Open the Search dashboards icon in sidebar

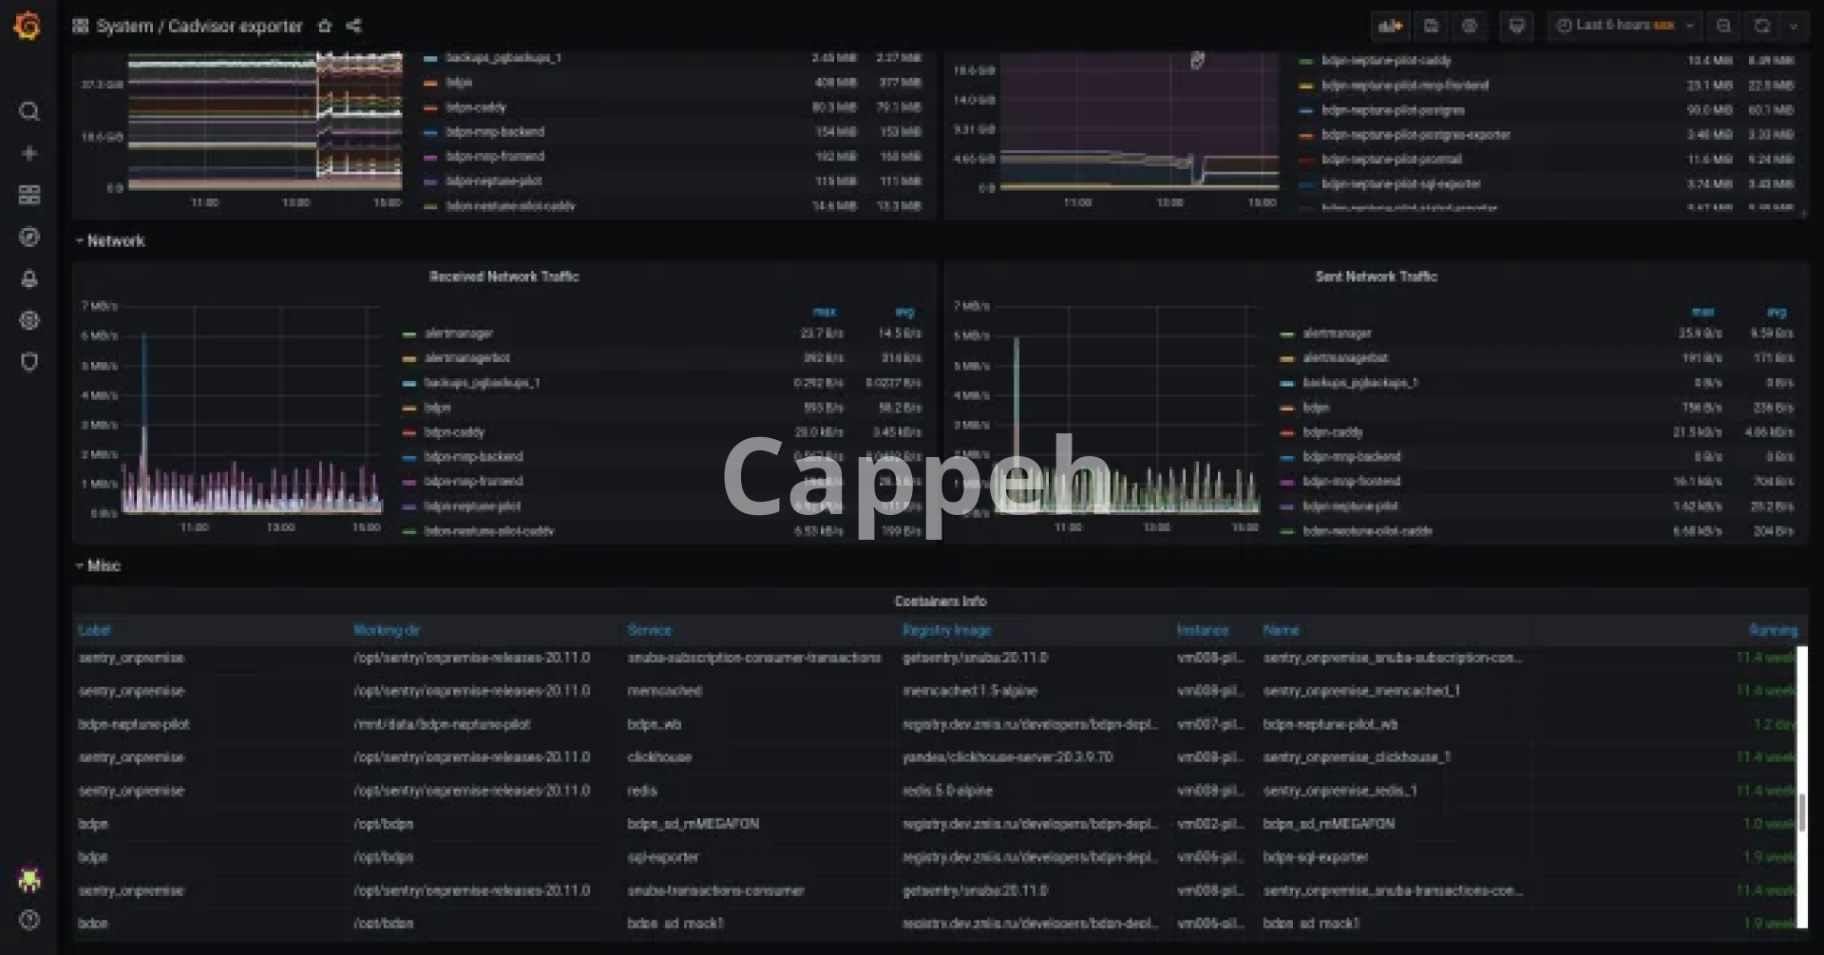click(29, 111)
